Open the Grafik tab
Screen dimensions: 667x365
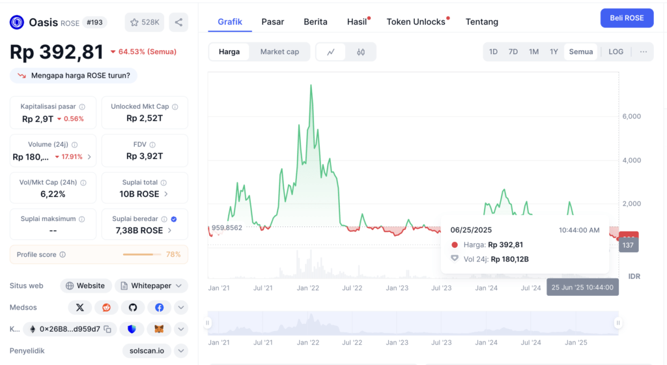click(230, 22)
